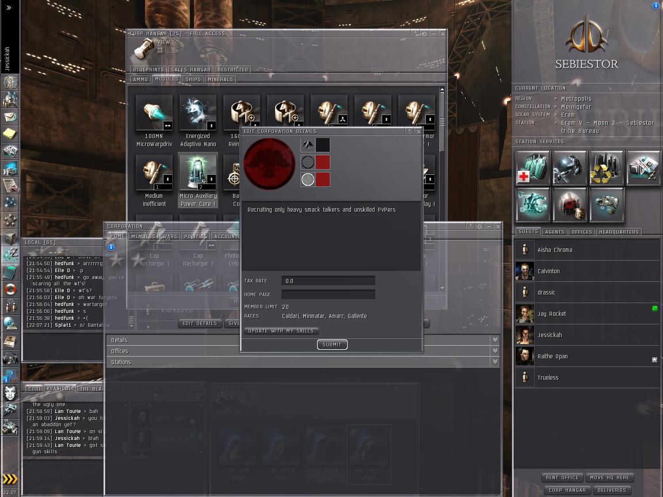The height and width of the screenshot is (497, 663).
Task: Switch to the Ships hangar tab
Action: (x=193, y=79)
